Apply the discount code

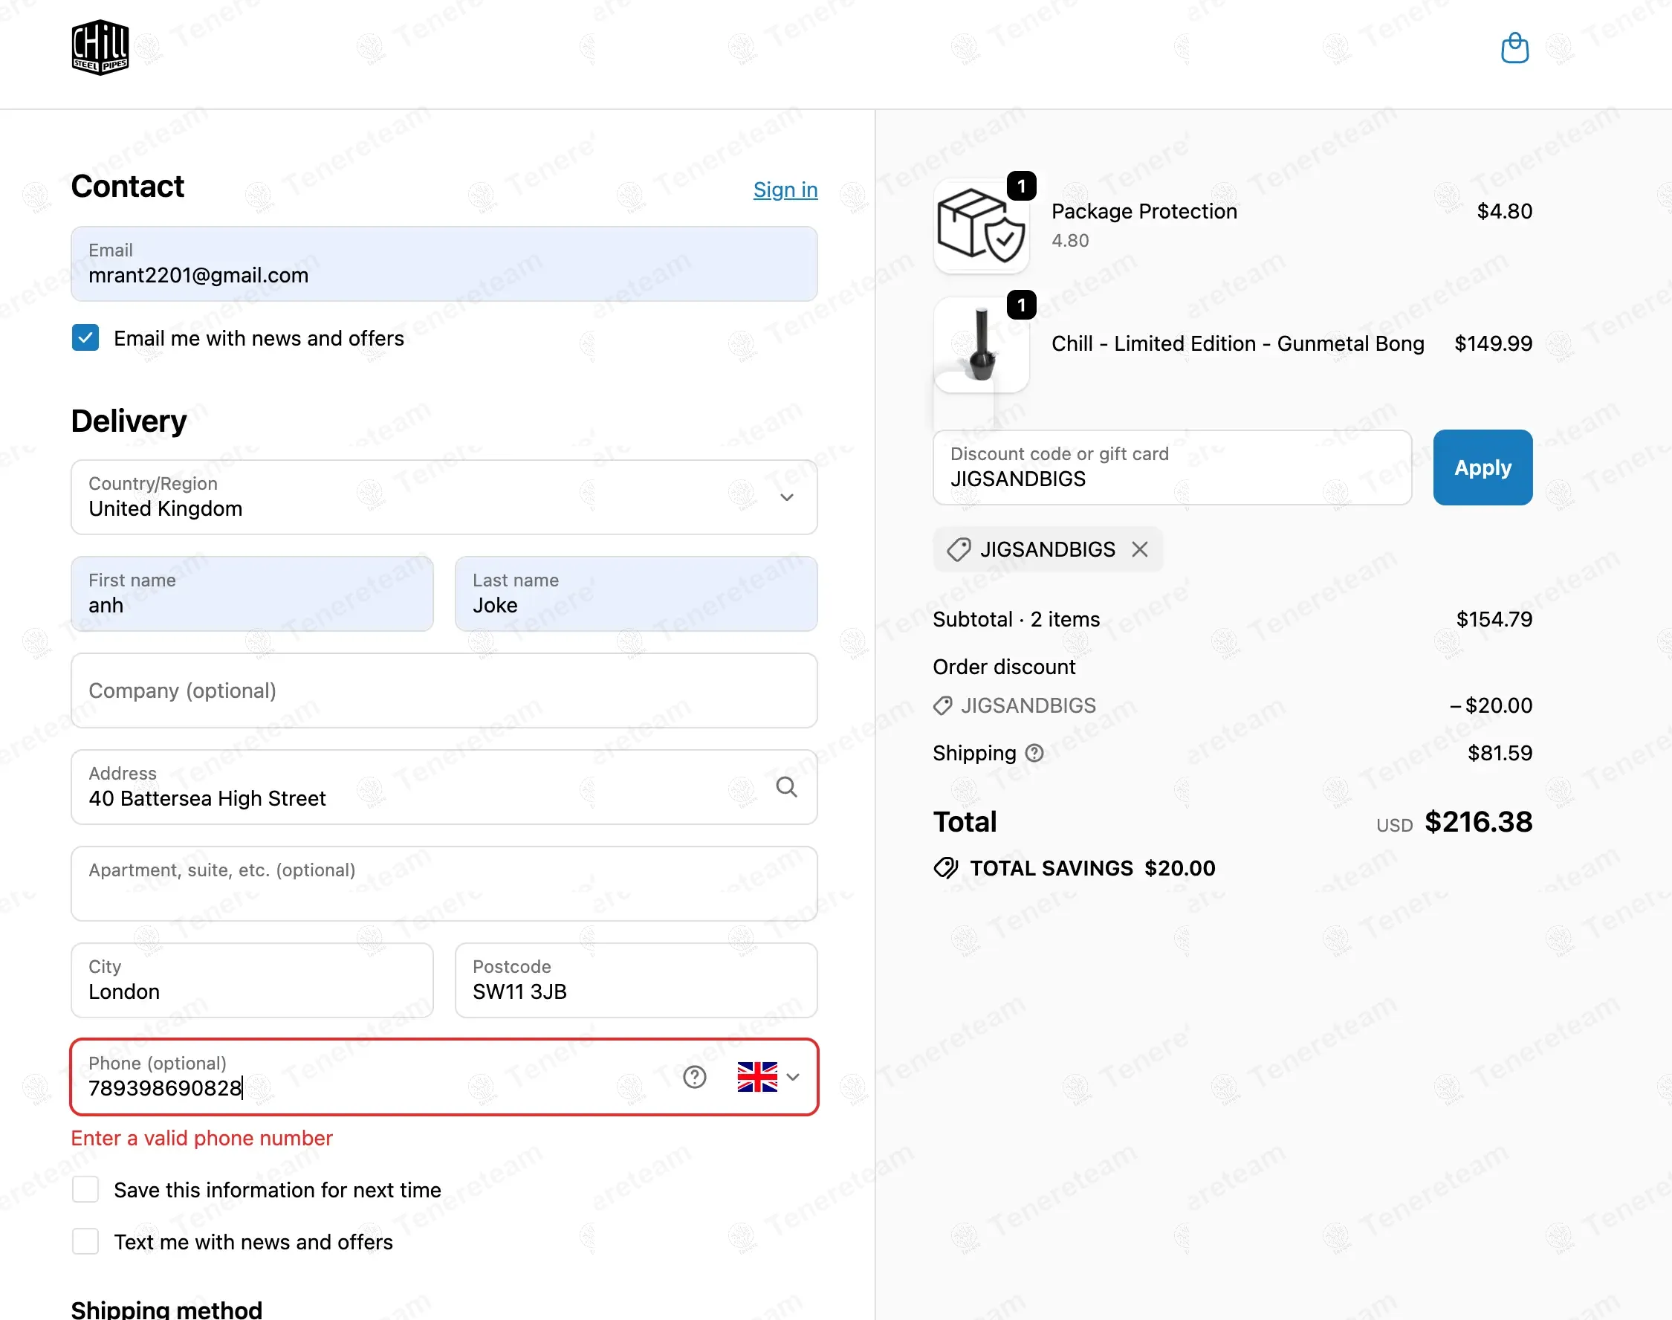point(1482,467)
